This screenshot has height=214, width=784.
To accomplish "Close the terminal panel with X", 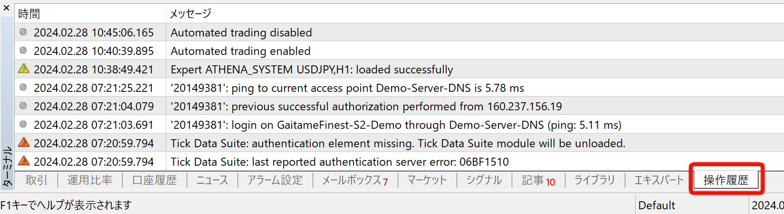I will point(7,8).
